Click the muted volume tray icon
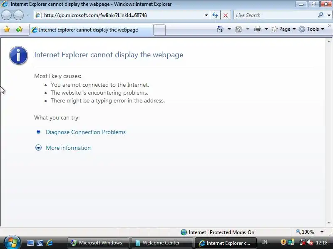Viewport: 333px width, 249px height. [x=310, y=242]
